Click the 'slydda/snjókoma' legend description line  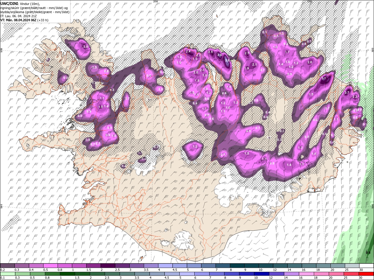click(x=35, y=12)
